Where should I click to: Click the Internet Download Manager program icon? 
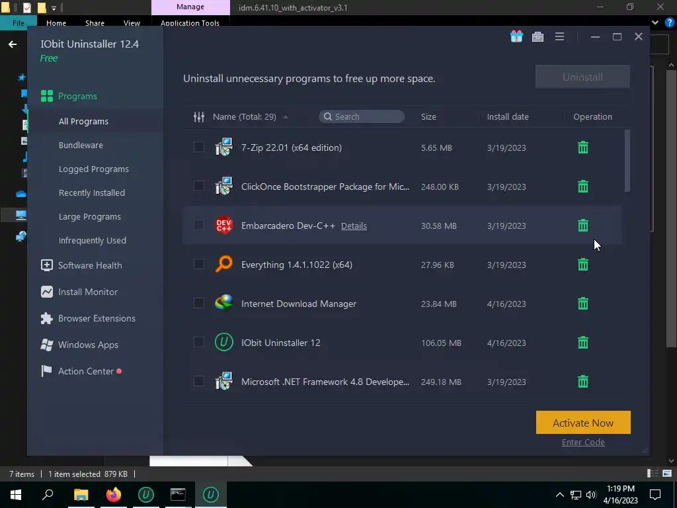tap(223, 303)
